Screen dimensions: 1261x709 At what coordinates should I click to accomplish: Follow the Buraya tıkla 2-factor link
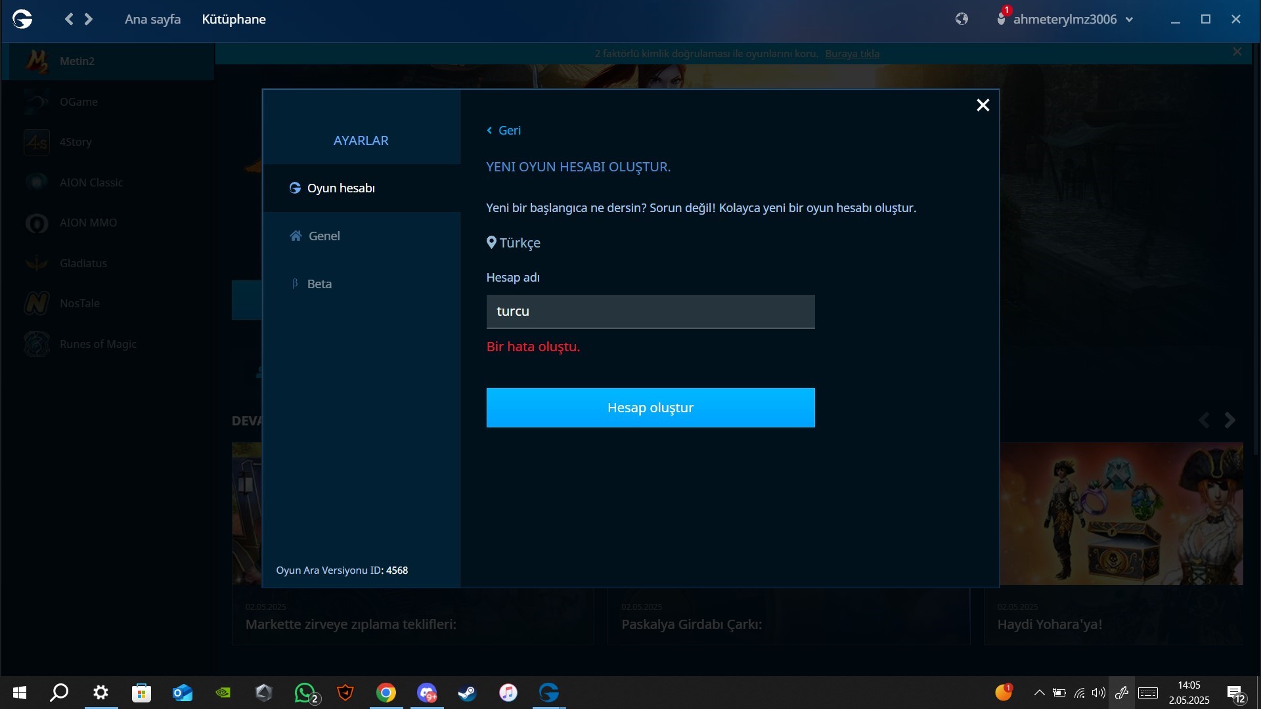(x=852, y=54)
